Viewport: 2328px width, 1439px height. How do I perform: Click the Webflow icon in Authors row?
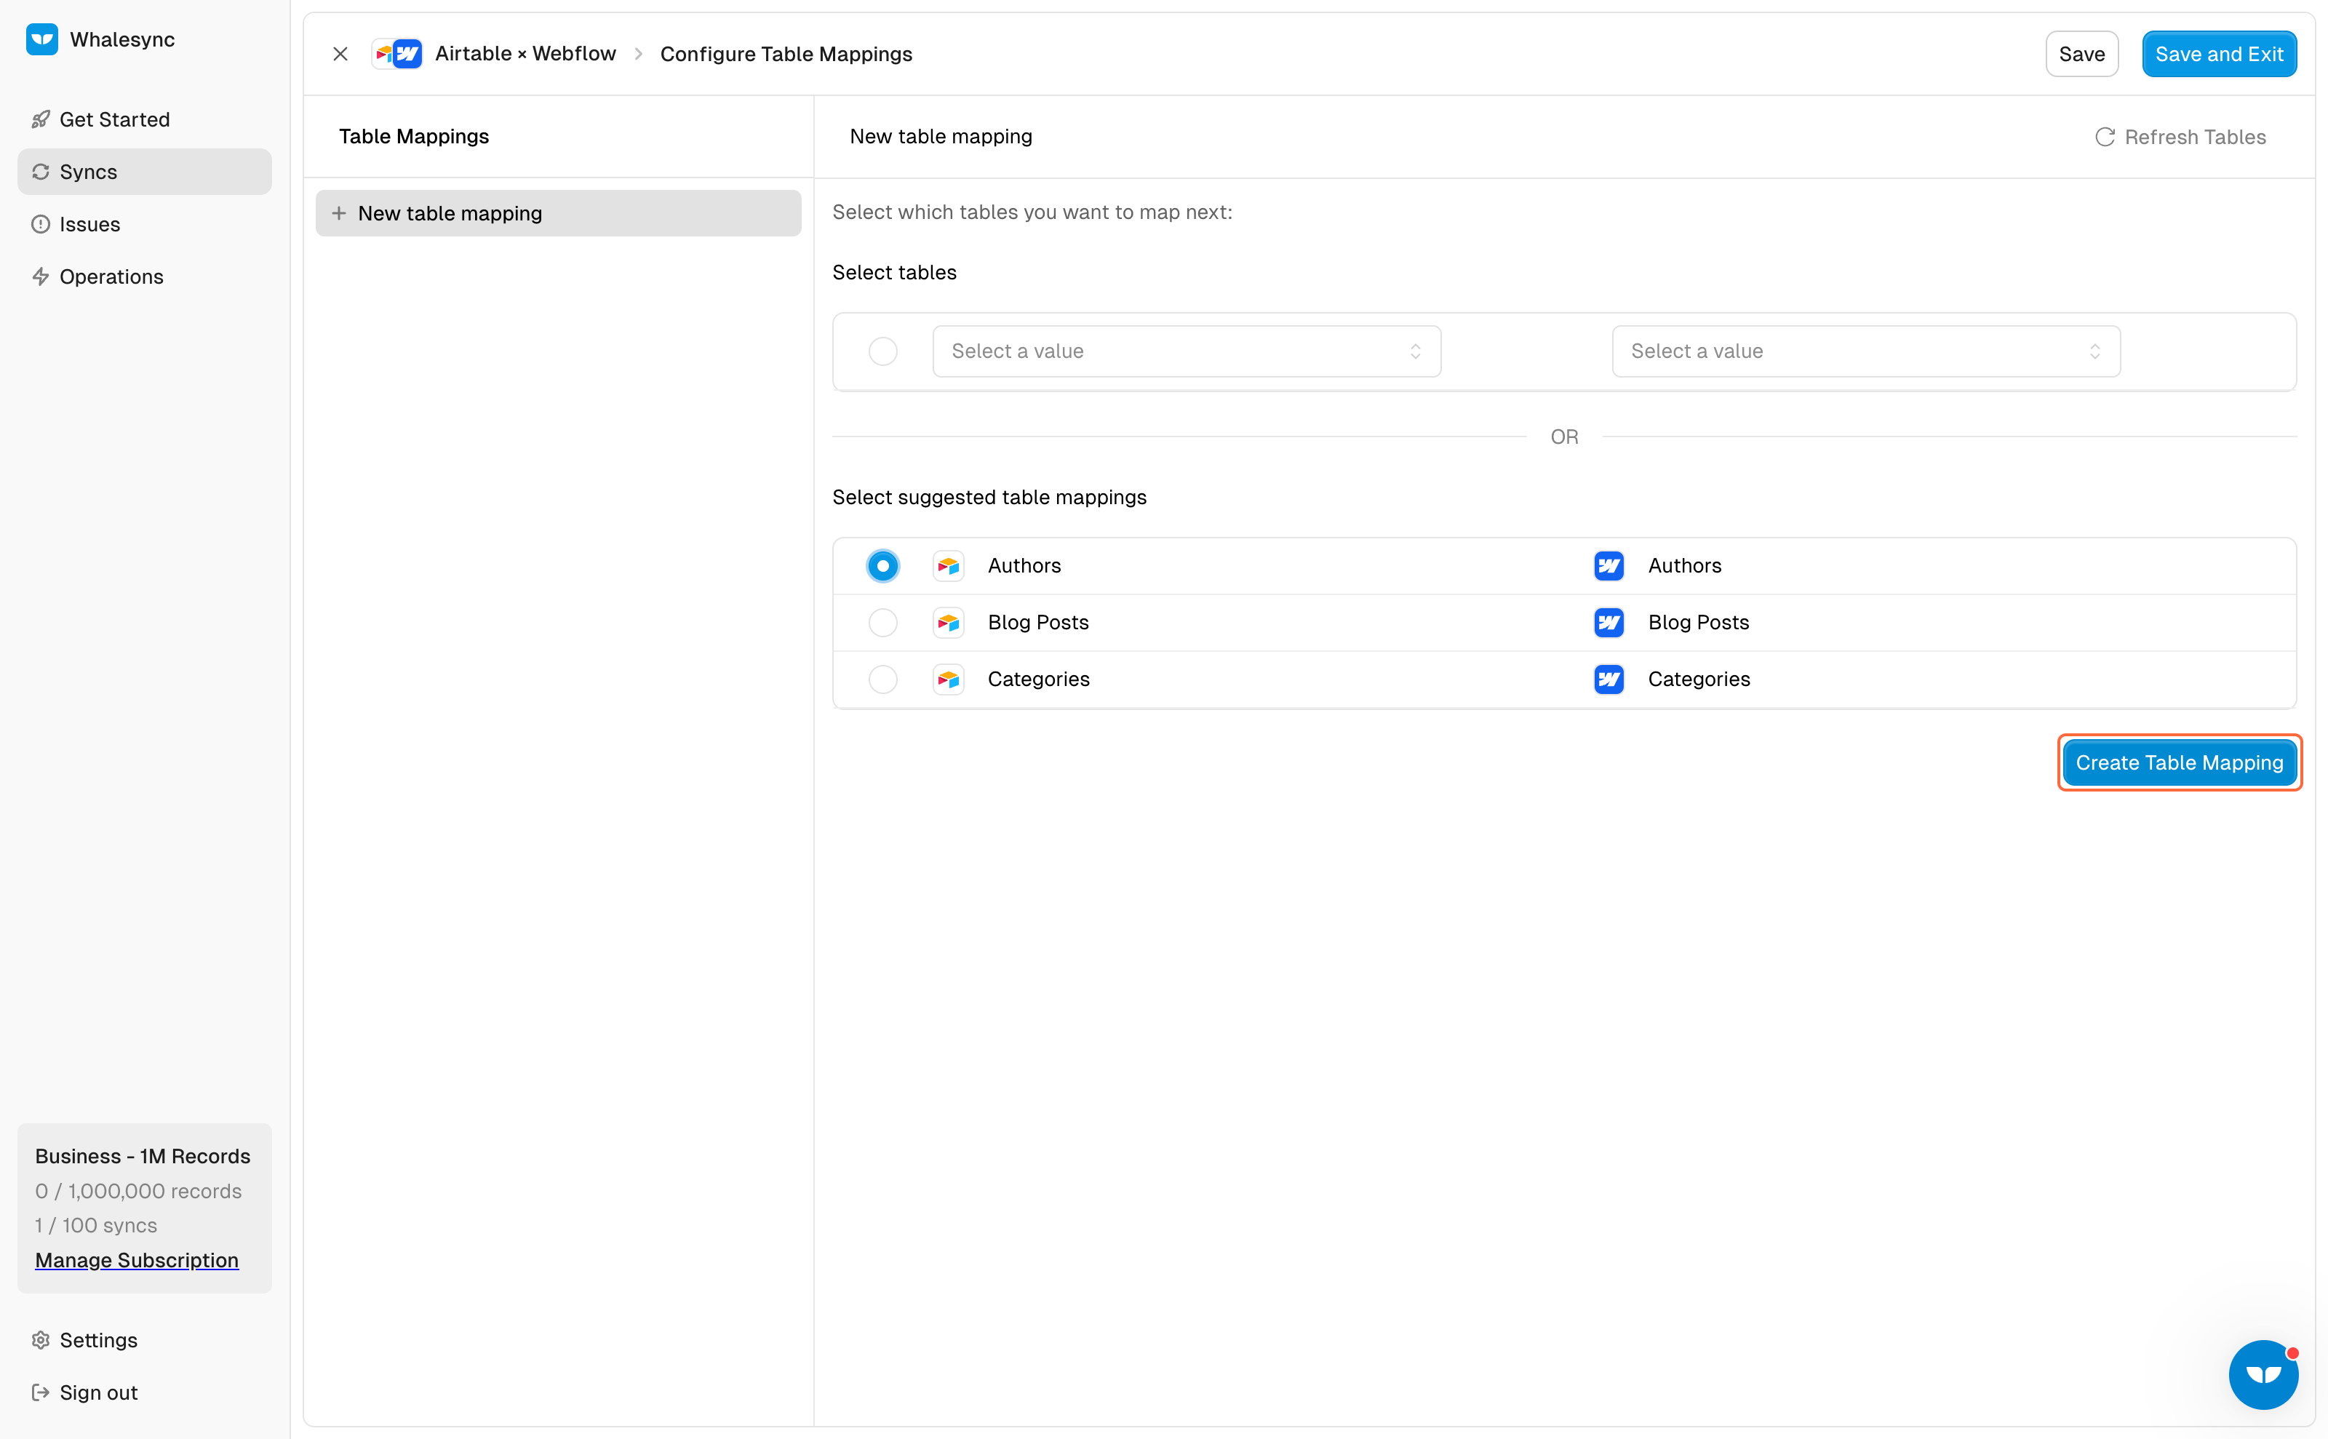coord(1609,565)
